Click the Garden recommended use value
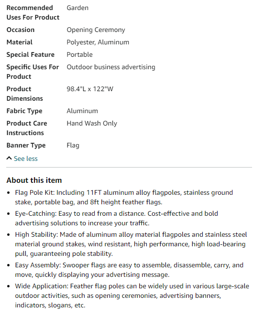This screenshot has height=316, width=264. (77, 8)
